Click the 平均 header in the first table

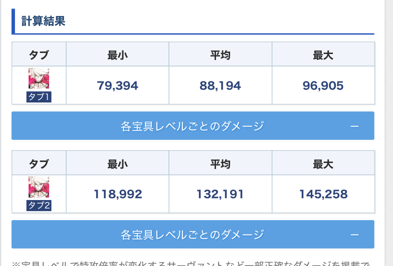coord(220,55)
